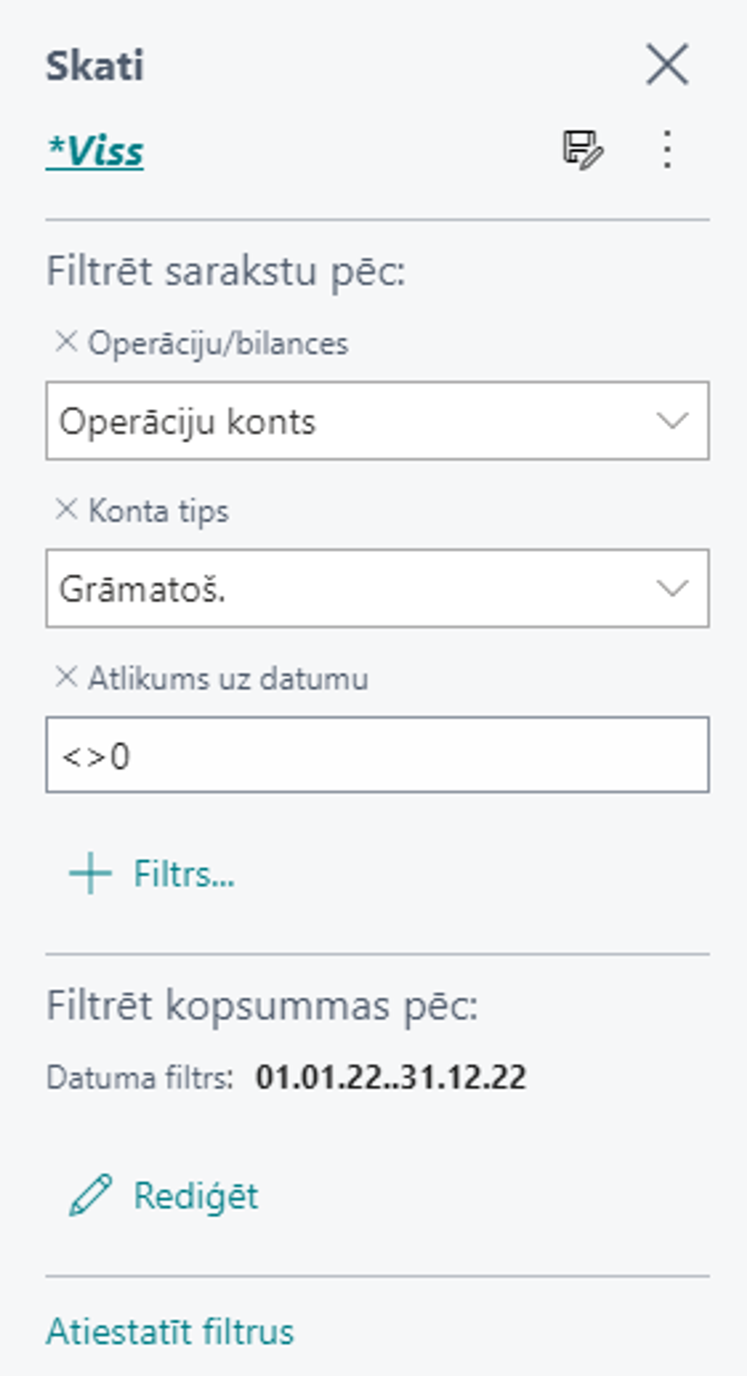Click the save view icon
The image size is (747, 1376).
click(x=583, y=150)
